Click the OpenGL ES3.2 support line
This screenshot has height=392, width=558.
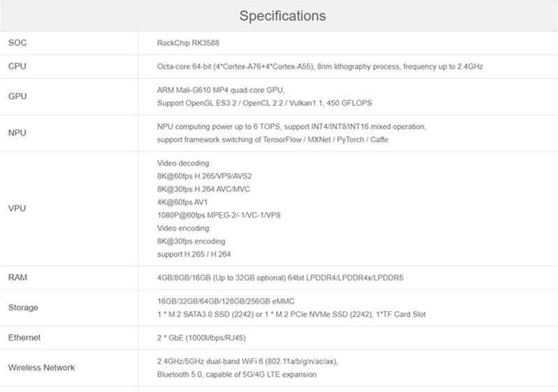(264, 103)
